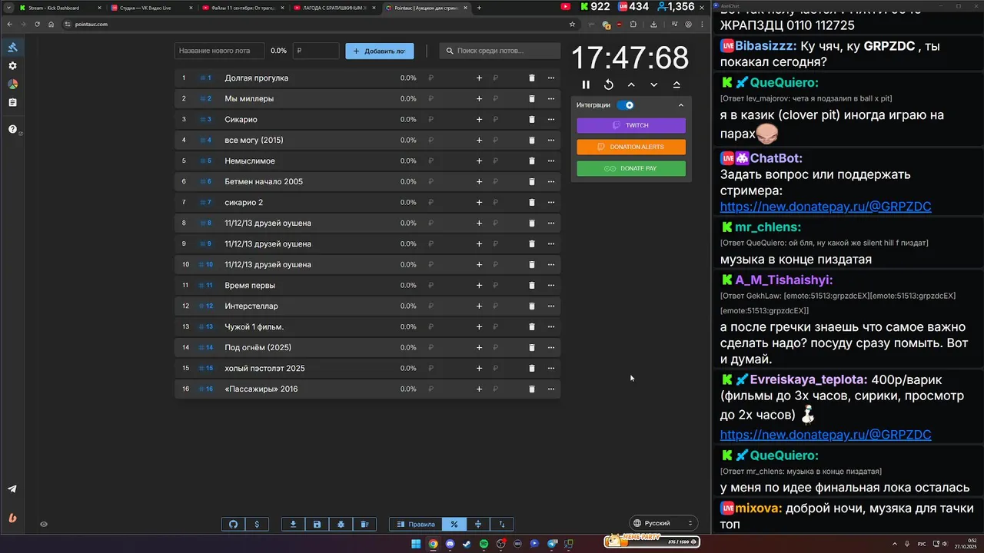Focus the Название нового лота field

[x=220, y=51]
